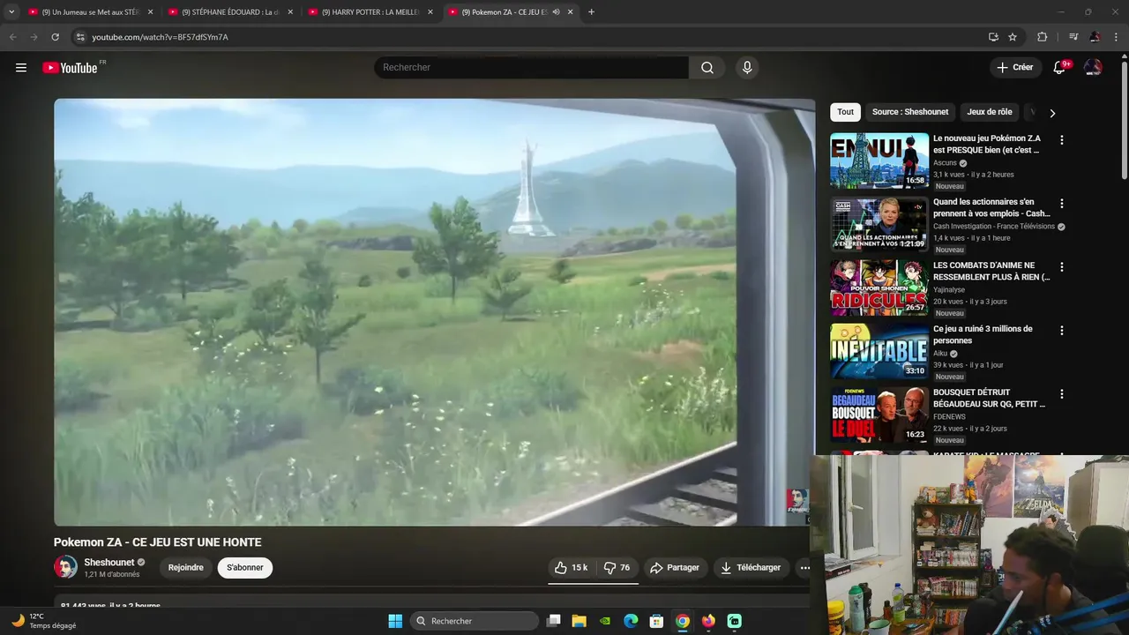Viewport: 1129px width, 635px height.
Task: Bookmark this page with the star icon
Action: pyautogui.click(x=1013, y=37)
